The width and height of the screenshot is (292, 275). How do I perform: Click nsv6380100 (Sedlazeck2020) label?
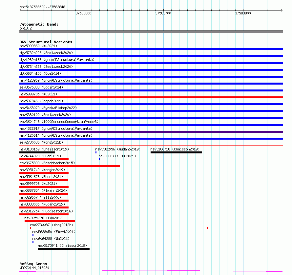45,115
